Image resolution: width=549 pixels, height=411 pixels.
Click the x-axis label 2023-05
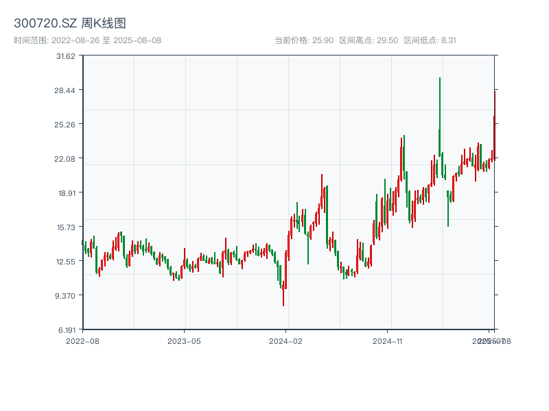(184, 341)
